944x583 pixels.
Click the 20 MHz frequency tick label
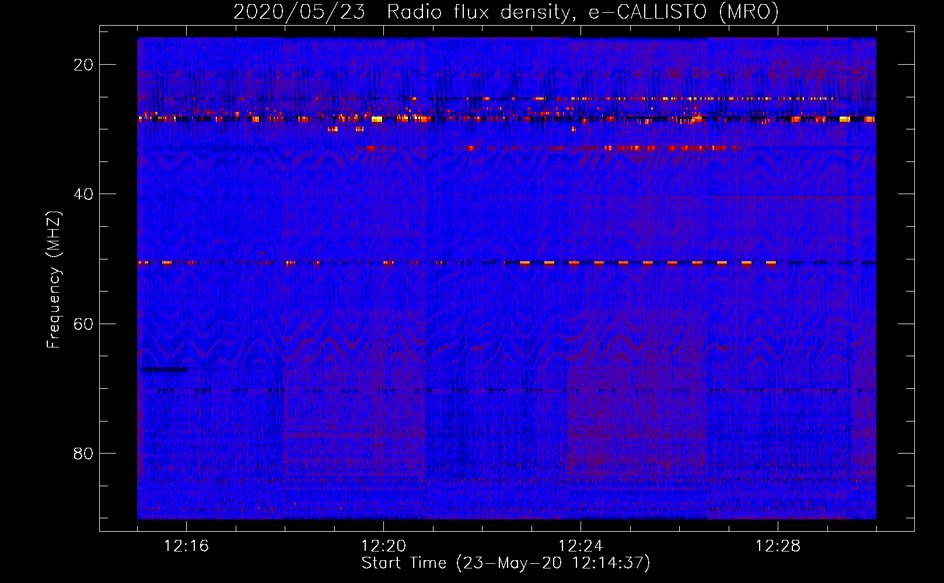83,65
